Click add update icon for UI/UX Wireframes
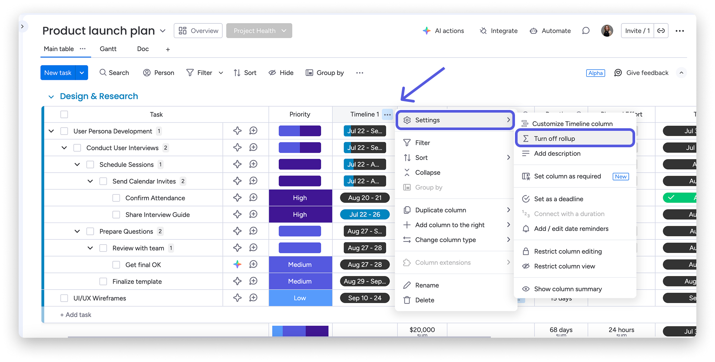The image size is (715, 362). (x=253, y=298)
